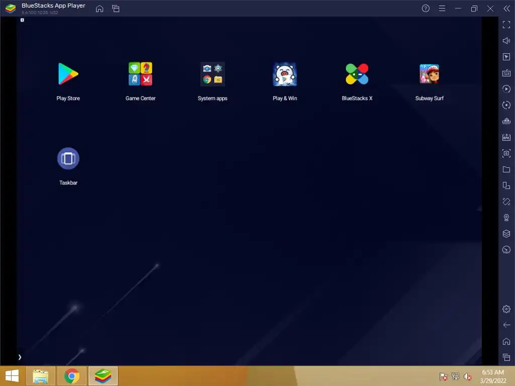Viewport: 515px width, 386px height.
Task: Open Play & Win app
Action: pos(285,74)
